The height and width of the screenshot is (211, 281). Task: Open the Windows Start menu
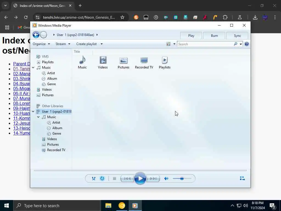coord(7,206)
